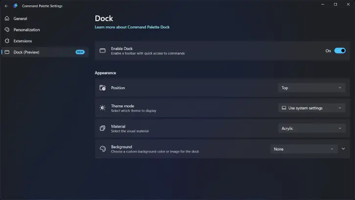Click the Position setting icon
Viewport: 355px width, 200px height.
point(102,88)
